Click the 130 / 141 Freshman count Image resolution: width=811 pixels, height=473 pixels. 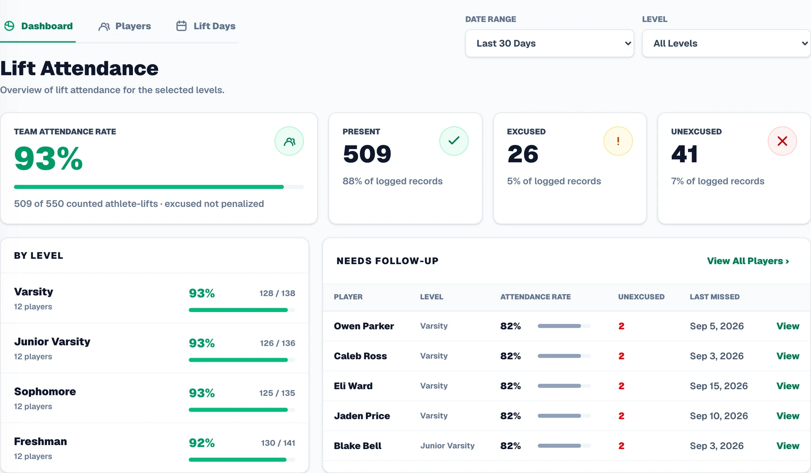coord(278,443)
